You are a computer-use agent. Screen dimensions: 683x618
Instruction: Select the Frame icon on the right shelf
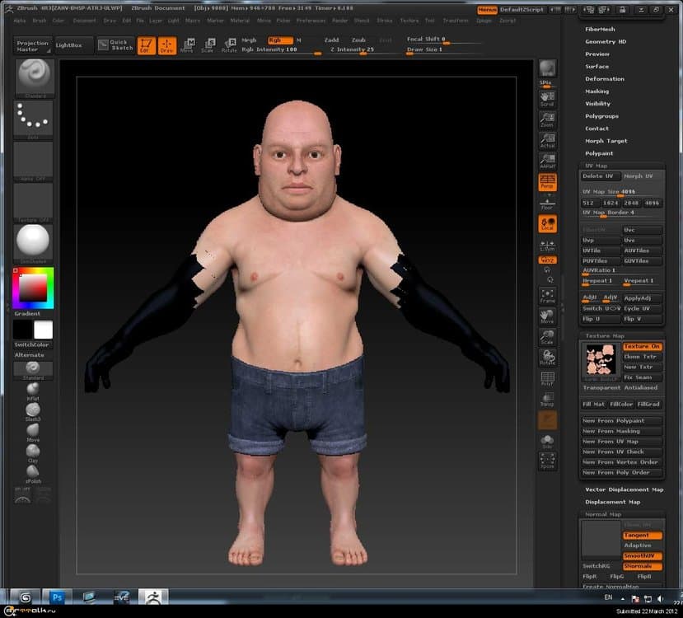coord(549,297)
